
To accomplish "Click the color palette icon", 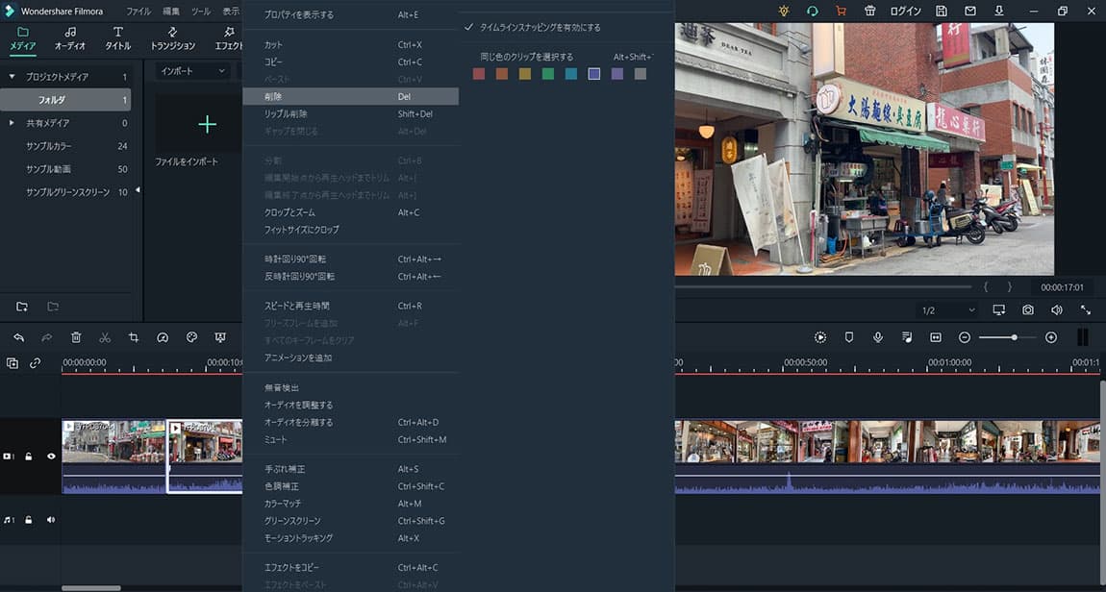I will (191, 337).
